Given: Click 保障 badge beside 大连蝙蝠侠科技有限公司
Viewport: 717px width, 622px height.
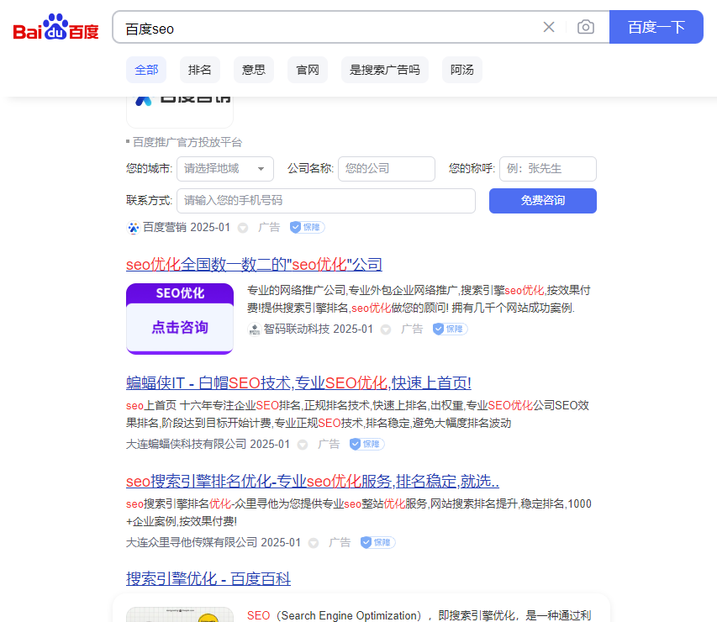Looking at the screenshot, I should (x=366, y=444).
